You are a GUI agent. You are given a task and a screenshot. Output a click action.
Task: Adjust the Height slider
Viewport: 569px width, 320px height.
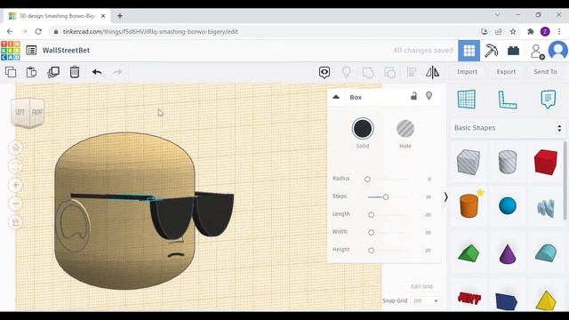coord(372,251)
